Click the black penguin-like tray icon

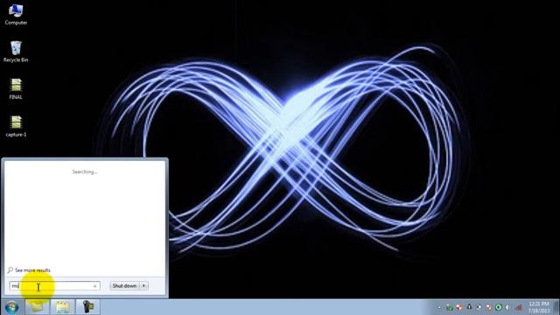click(469, 307)
